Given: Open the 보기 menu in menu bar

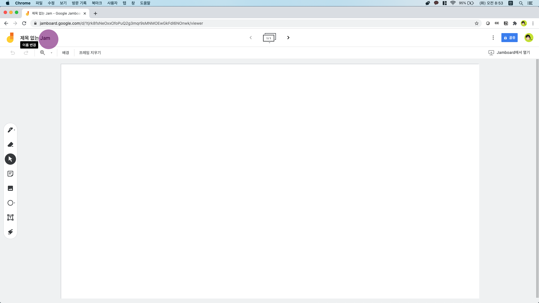Looking at the screenshot, I should (x=63, y=3).
